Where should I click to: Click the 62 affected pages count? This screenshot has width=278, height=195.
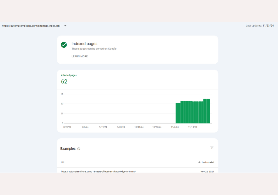(64, 82)
